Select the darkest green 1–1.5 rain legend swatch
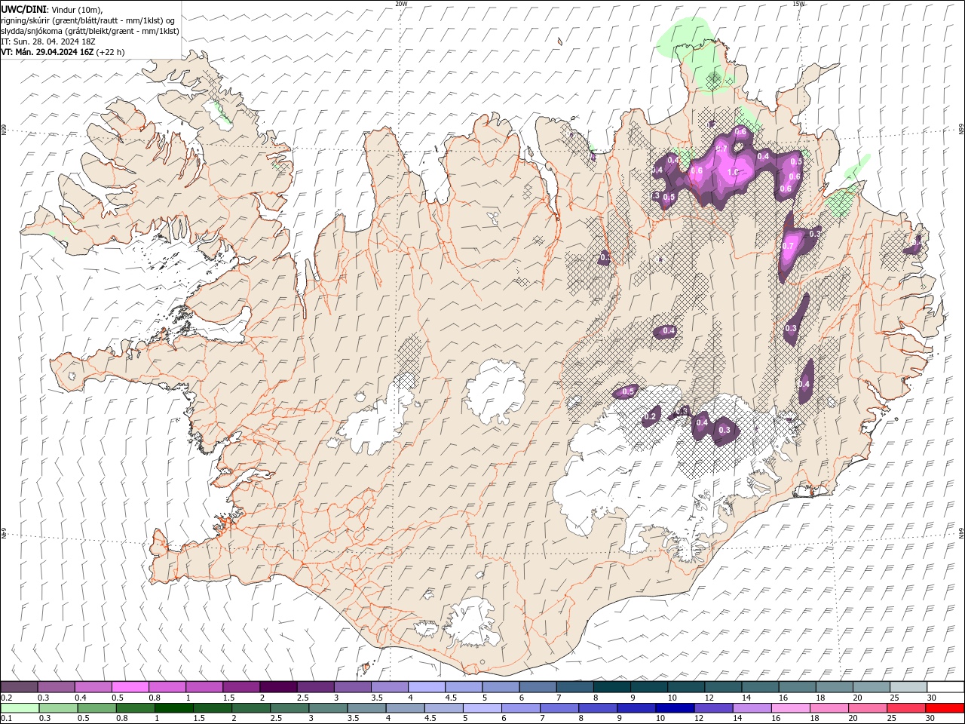This screenshot has height=724, width=965. click(173, 707)
